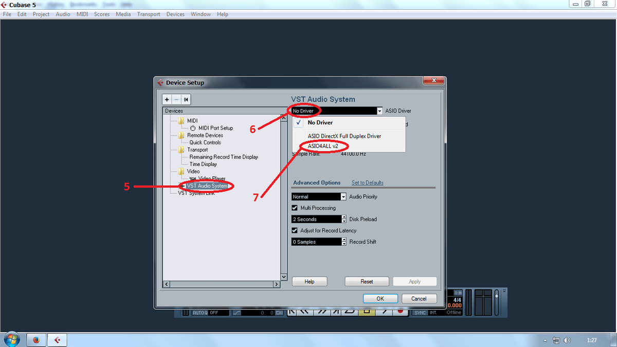The width and height of the screenshot is (617, 347).
Task: Toggle the Multi Processing checkbox
Action: [295, 208]
